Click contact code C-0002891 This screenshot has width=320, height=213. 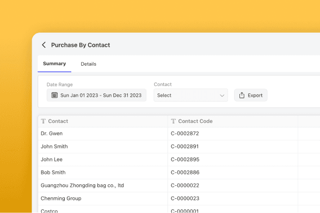tap(184, 147)
